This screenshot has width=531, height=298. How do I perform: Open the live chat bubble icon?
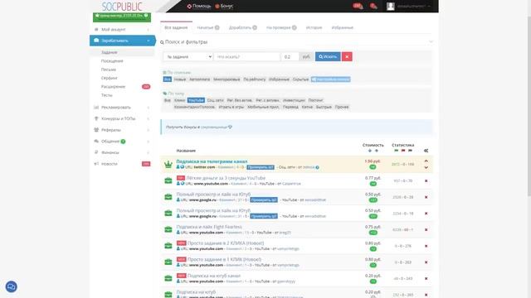11,287
